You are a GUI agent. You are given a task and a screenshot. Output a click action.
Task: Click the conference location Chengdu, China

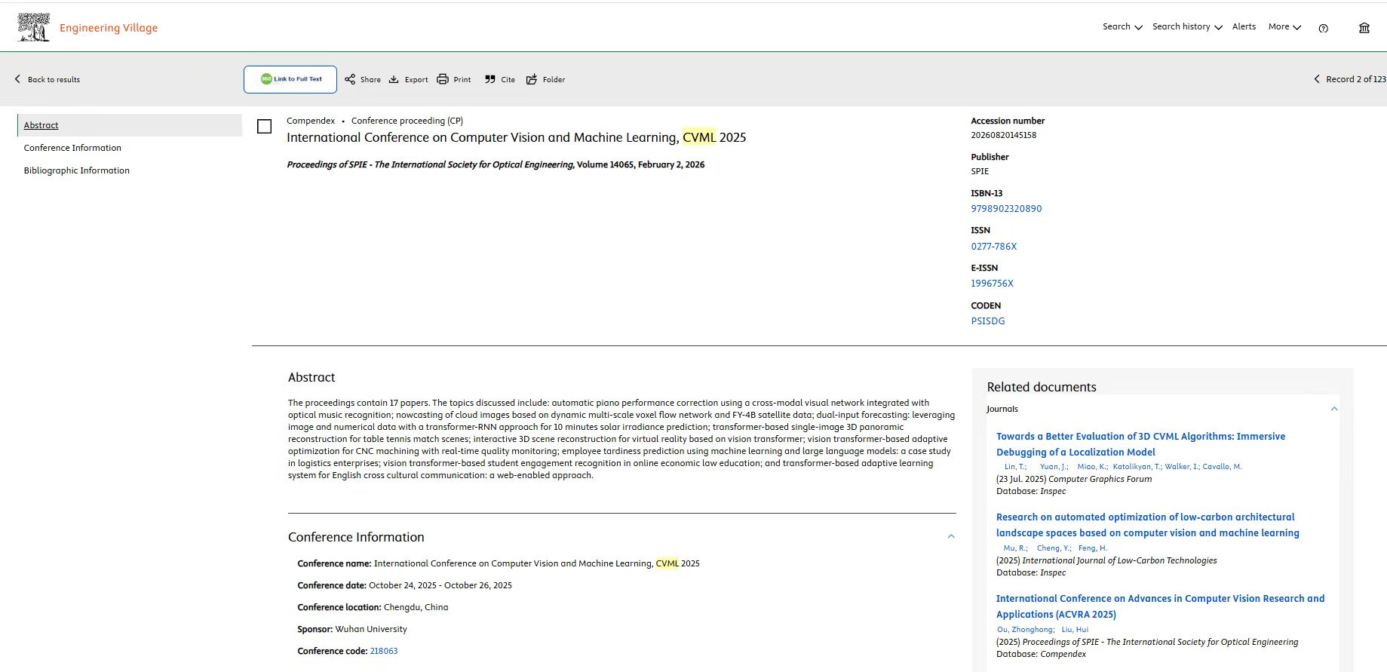[416, 607]
